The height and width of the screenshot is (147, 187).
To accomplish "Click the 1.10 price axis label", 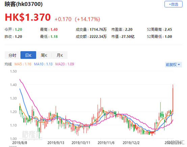I will [x=14, y=125].
